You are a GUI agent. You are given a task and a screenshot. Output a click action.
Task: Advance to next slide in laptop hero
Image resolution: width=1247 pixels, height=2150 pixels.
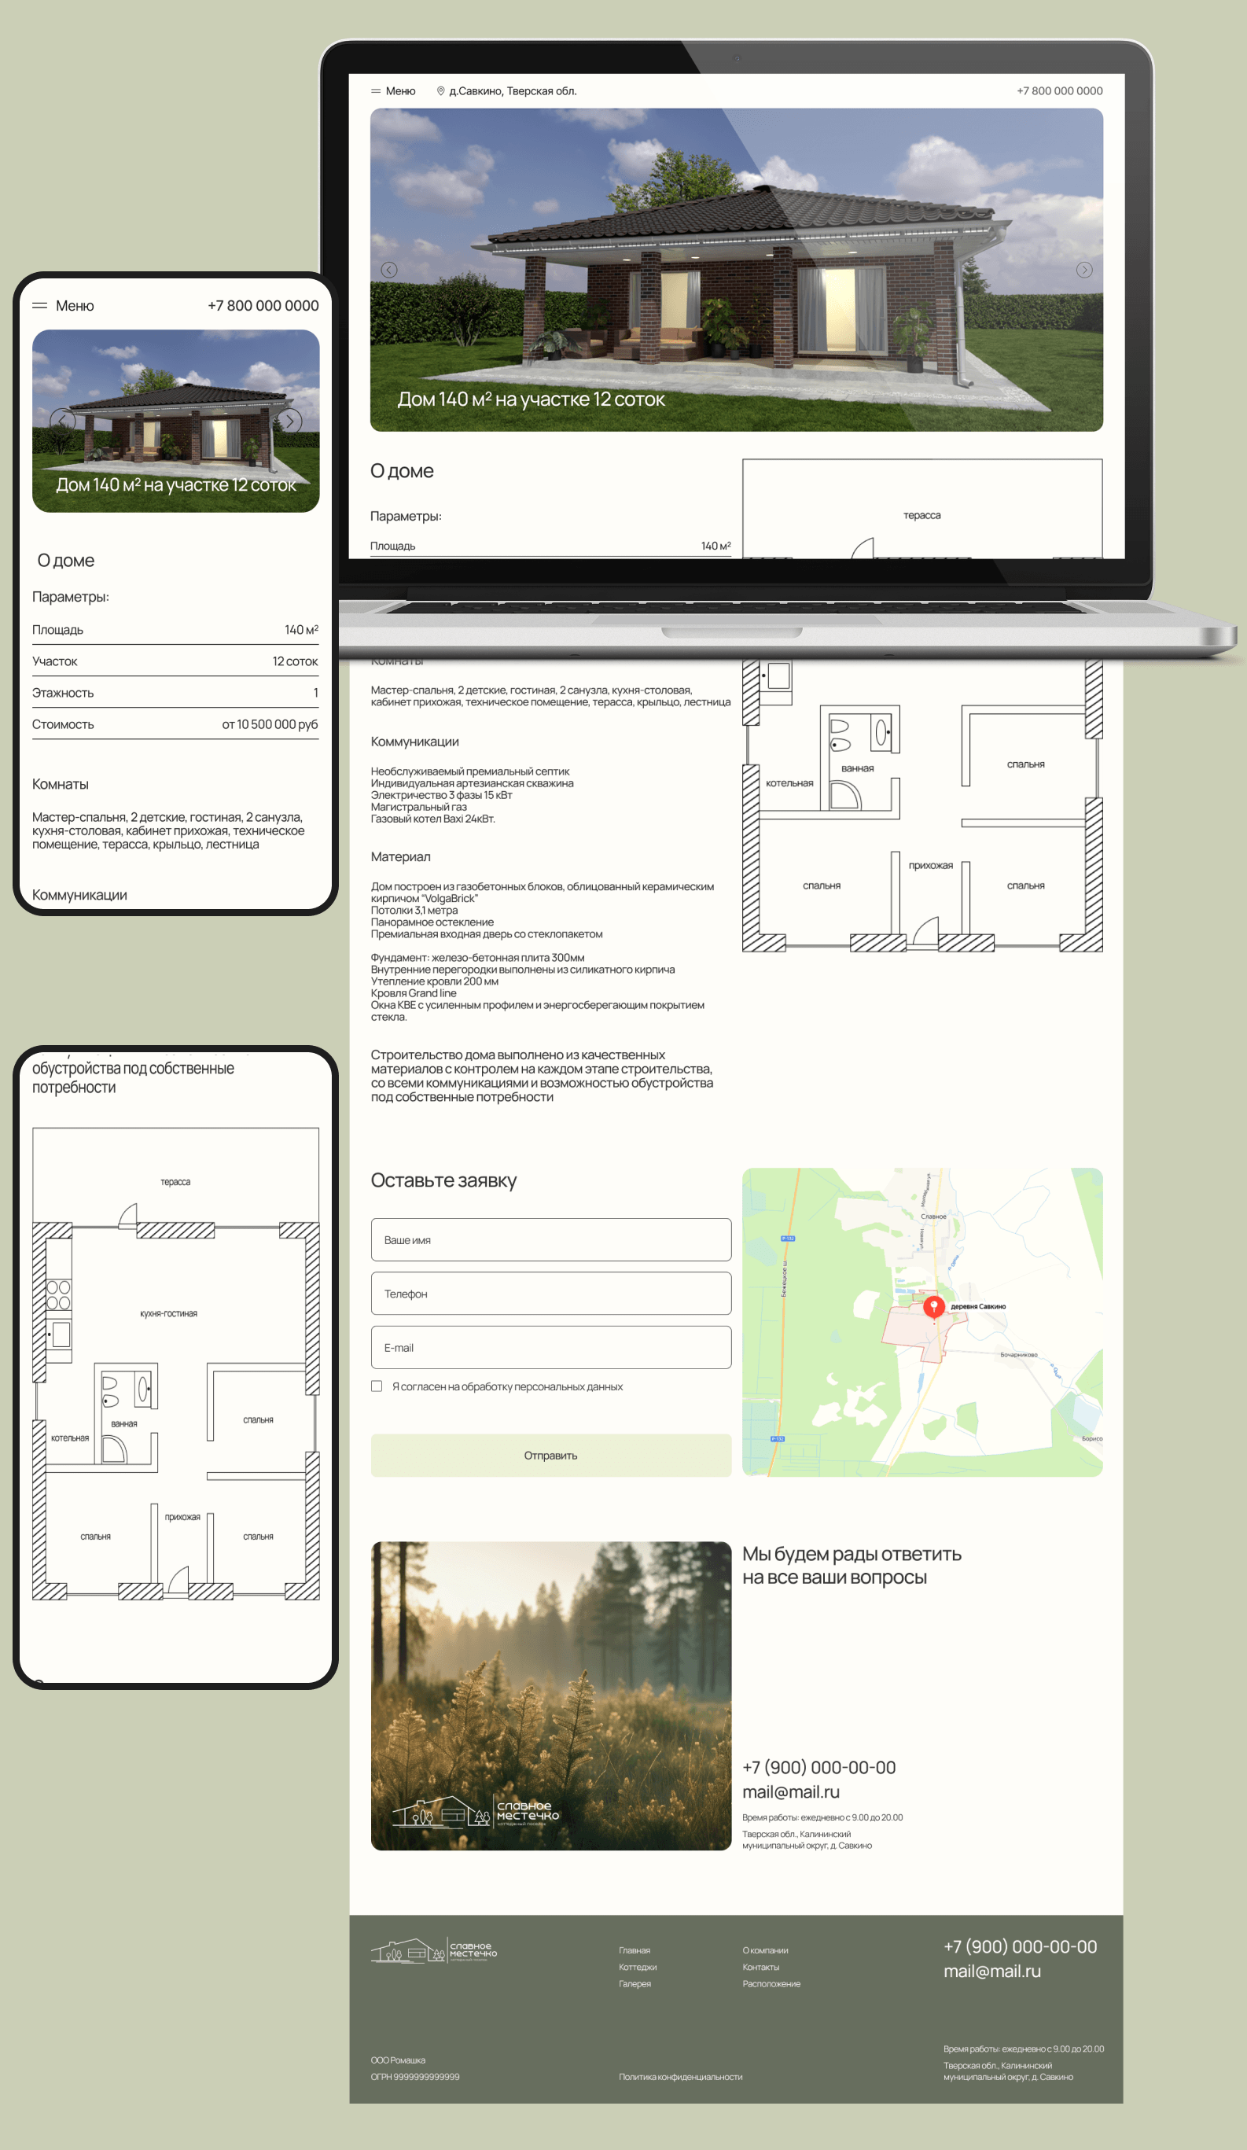click(1084, 270)
